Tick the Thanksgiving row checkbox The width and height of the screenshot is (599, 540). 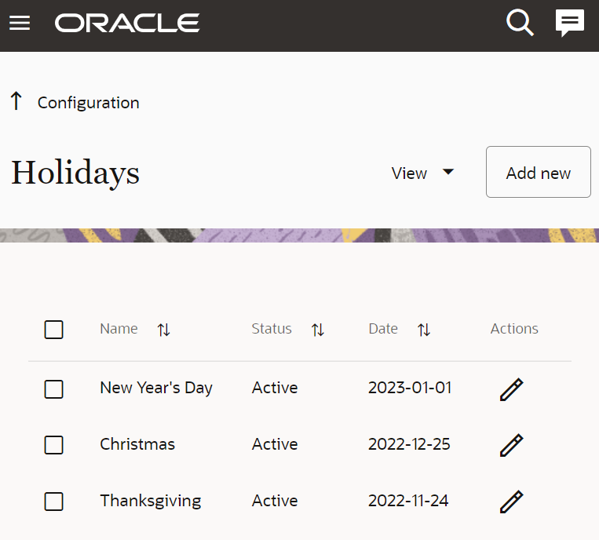click(x=54, y=502)
